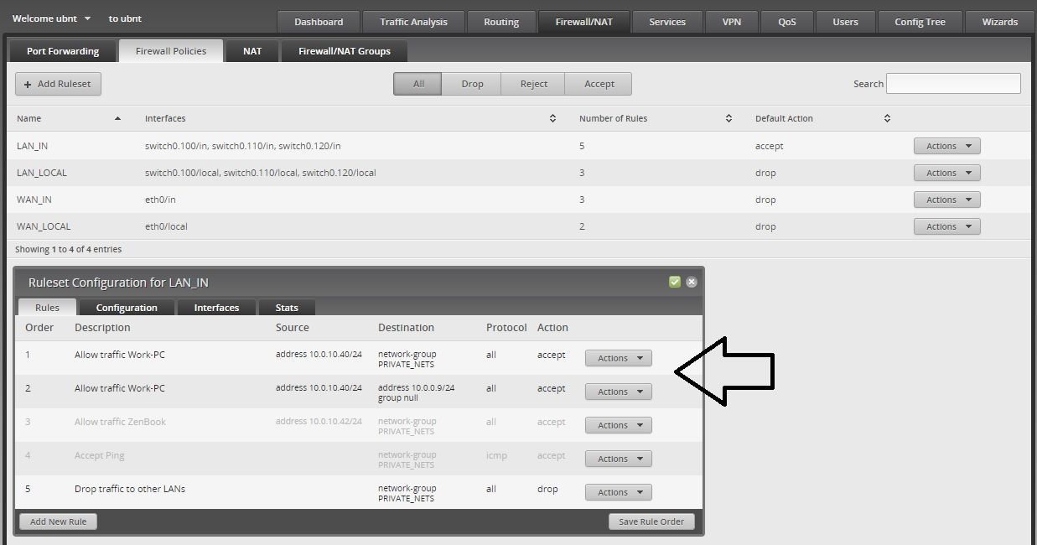Show only Accept rulesets
1037x545 pixels.
click(599, 84)
